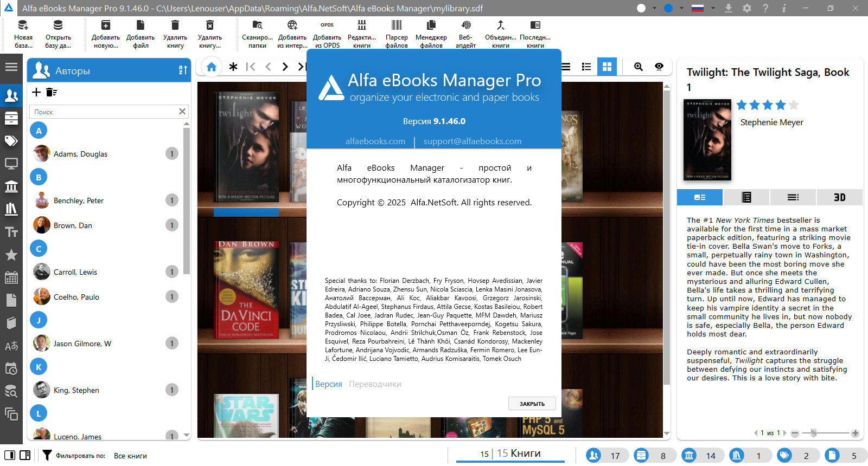Click the ЗАКРЫТЬ button
The height and width of the screenshot is (466, 868).
pyautogui.click(x=532, y=404)
